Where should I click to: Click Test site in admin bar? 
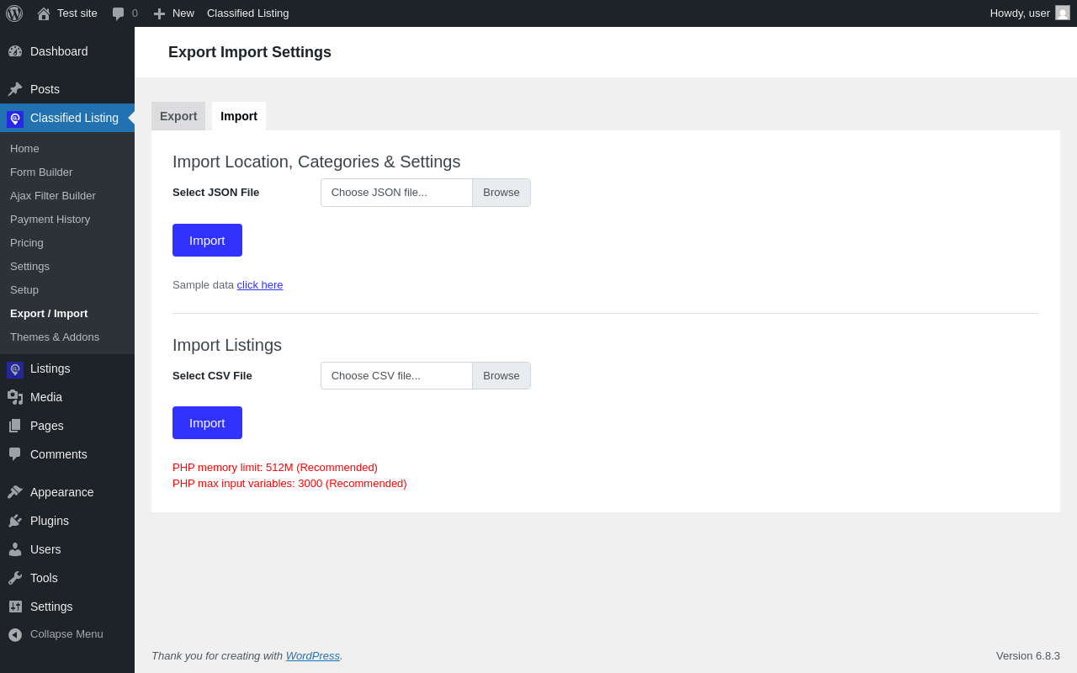click(77, 13)
